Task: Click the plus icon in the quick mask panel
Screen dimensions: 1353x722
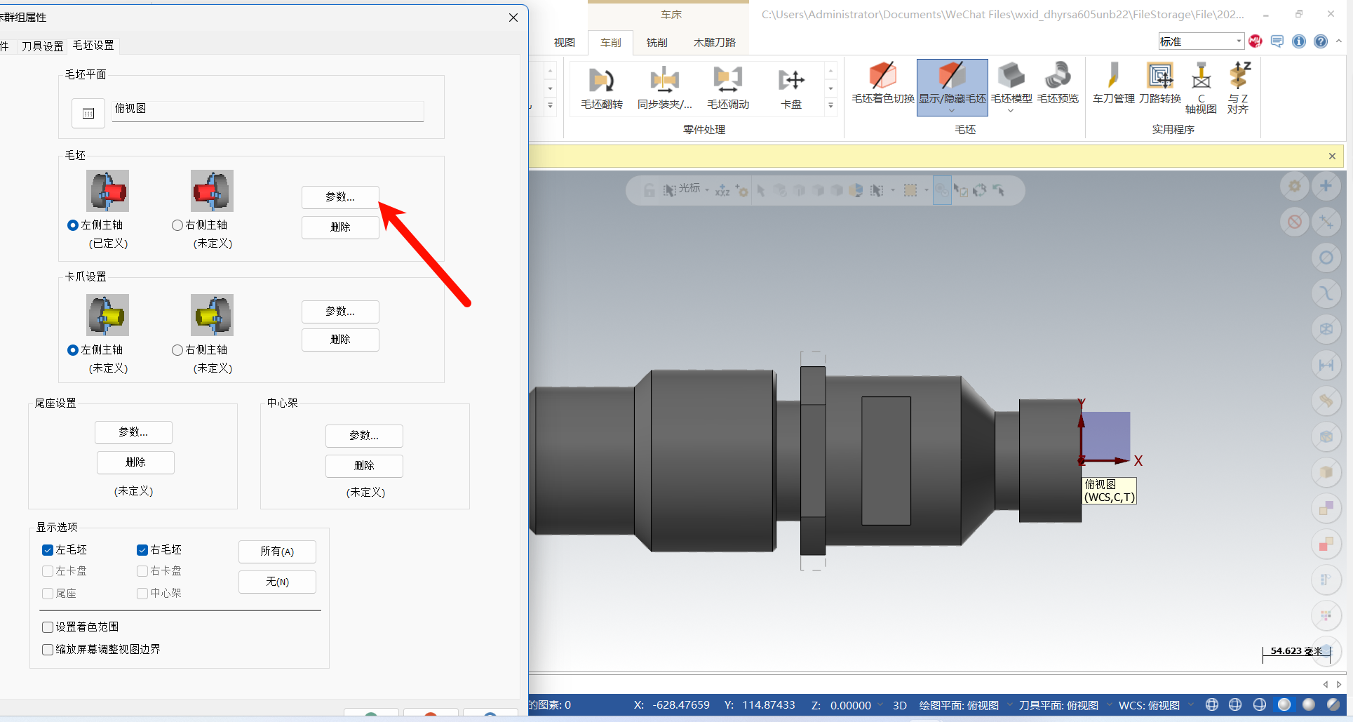Action: 1326,186
